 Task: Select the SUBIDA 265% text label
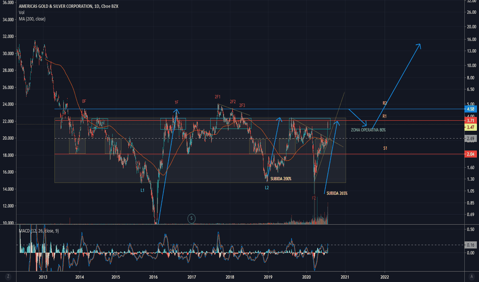point(337,193)
